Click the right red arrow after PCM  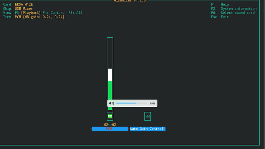click(129, 129)
